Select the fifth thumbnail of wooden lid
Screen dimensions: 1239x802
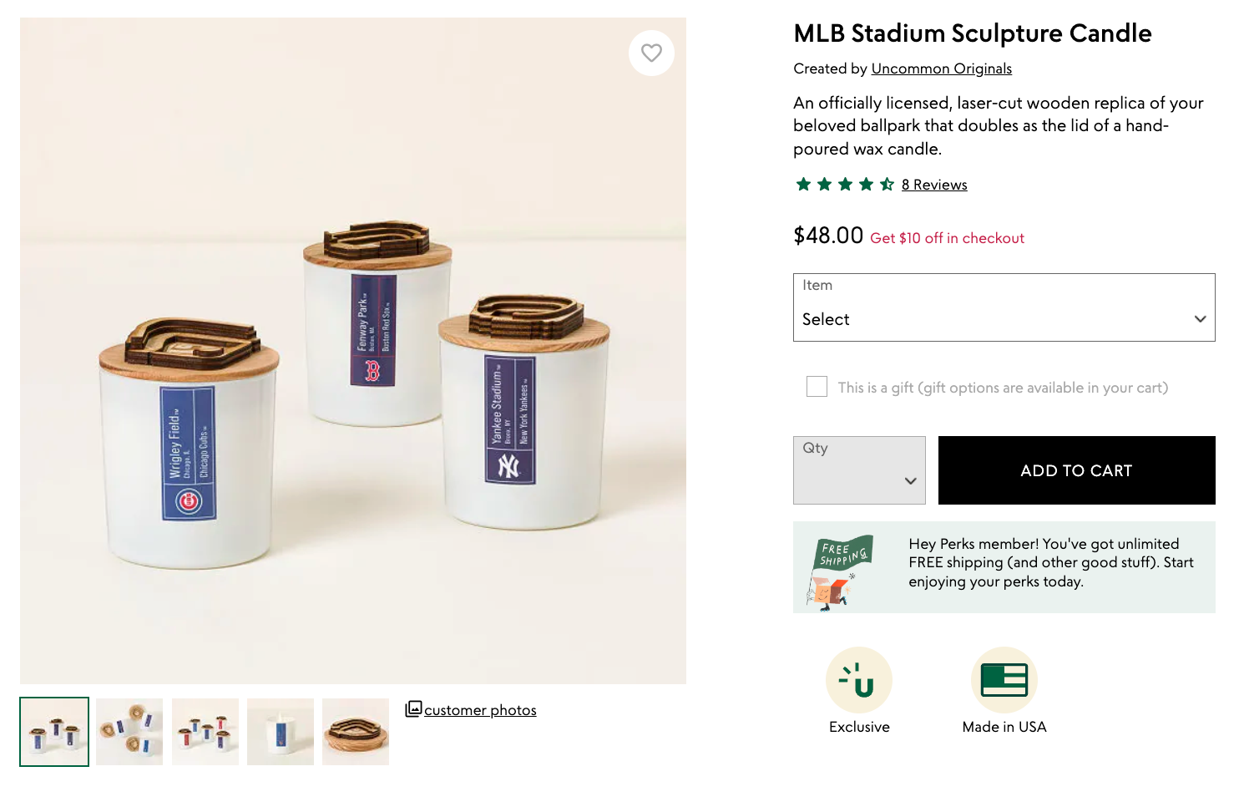(356, 732)
